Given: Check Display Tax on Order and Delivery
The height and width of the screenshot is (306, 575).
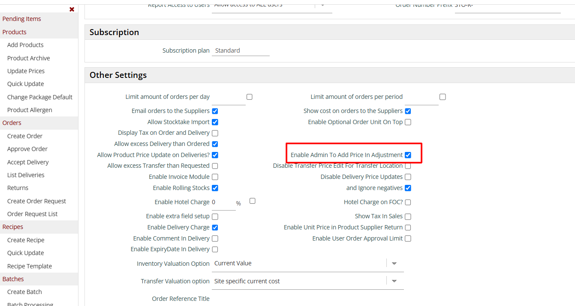Looking at the screenshot, I should pos(215,133).
